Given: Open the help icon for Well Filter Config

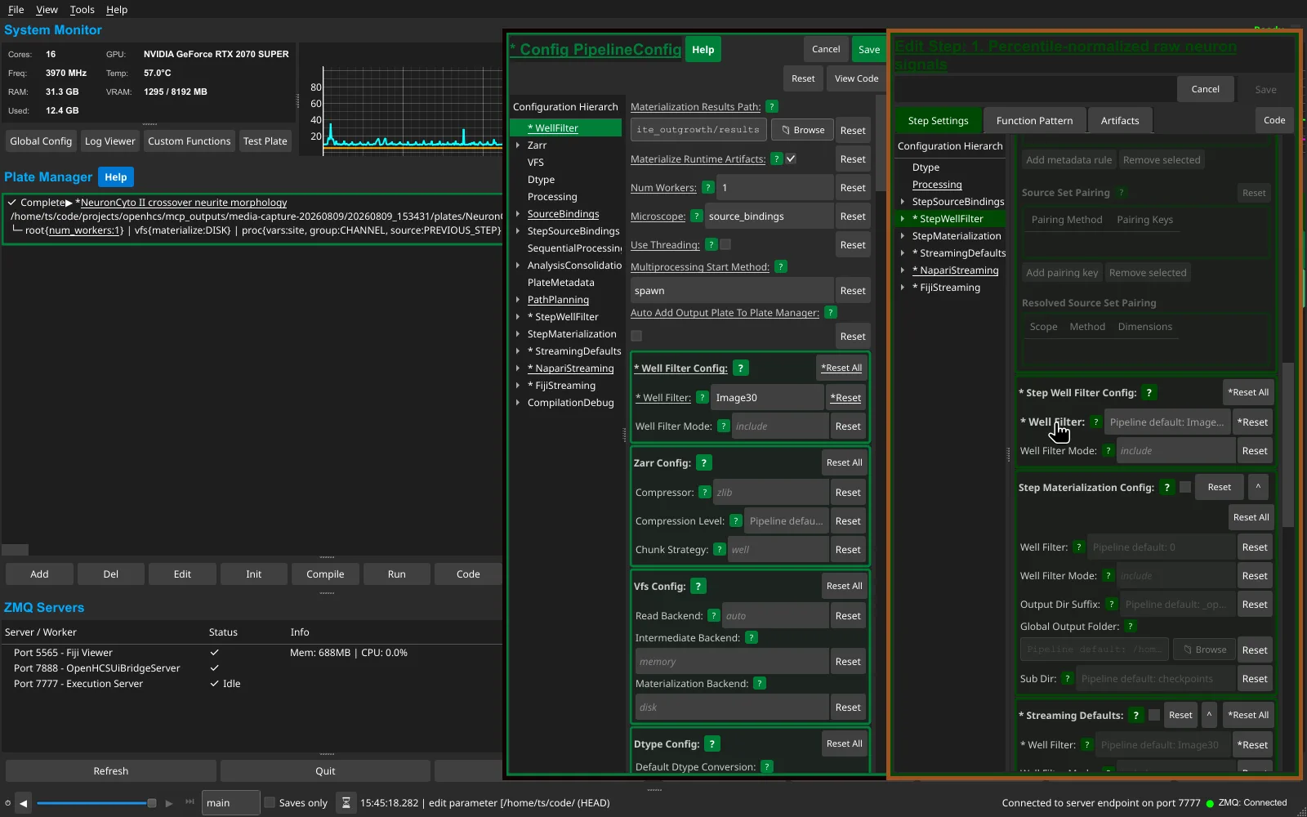Looking at the screenshot, I should [740, 368].
